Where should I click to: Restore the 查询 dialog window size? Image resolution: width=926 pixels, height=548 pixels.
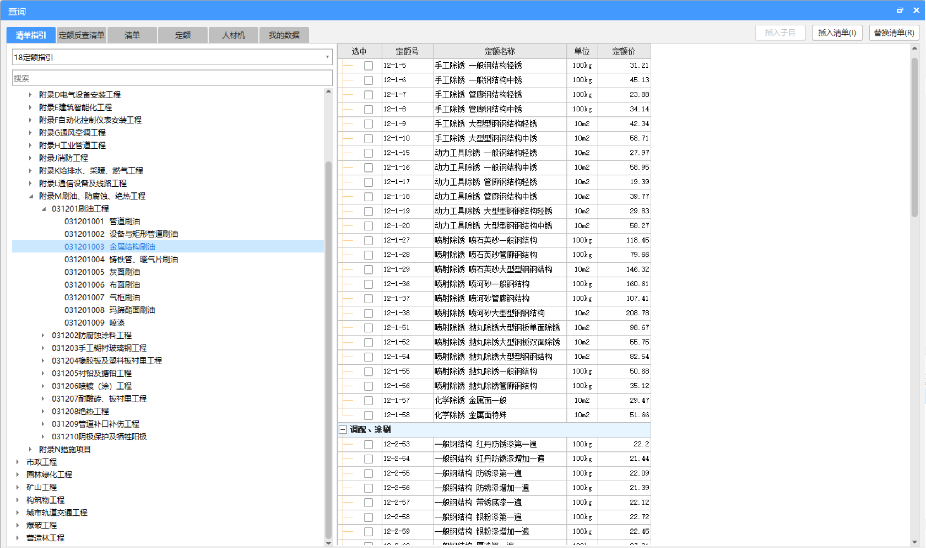tap(900, 10)
